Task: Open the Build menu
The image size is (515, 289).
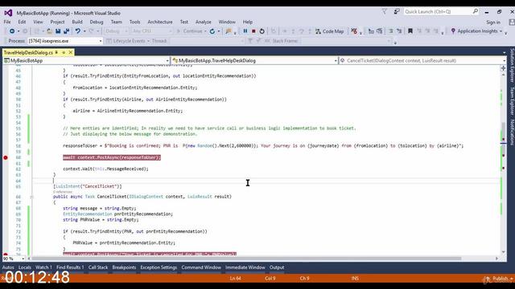Action: click(x=77, y=22)
